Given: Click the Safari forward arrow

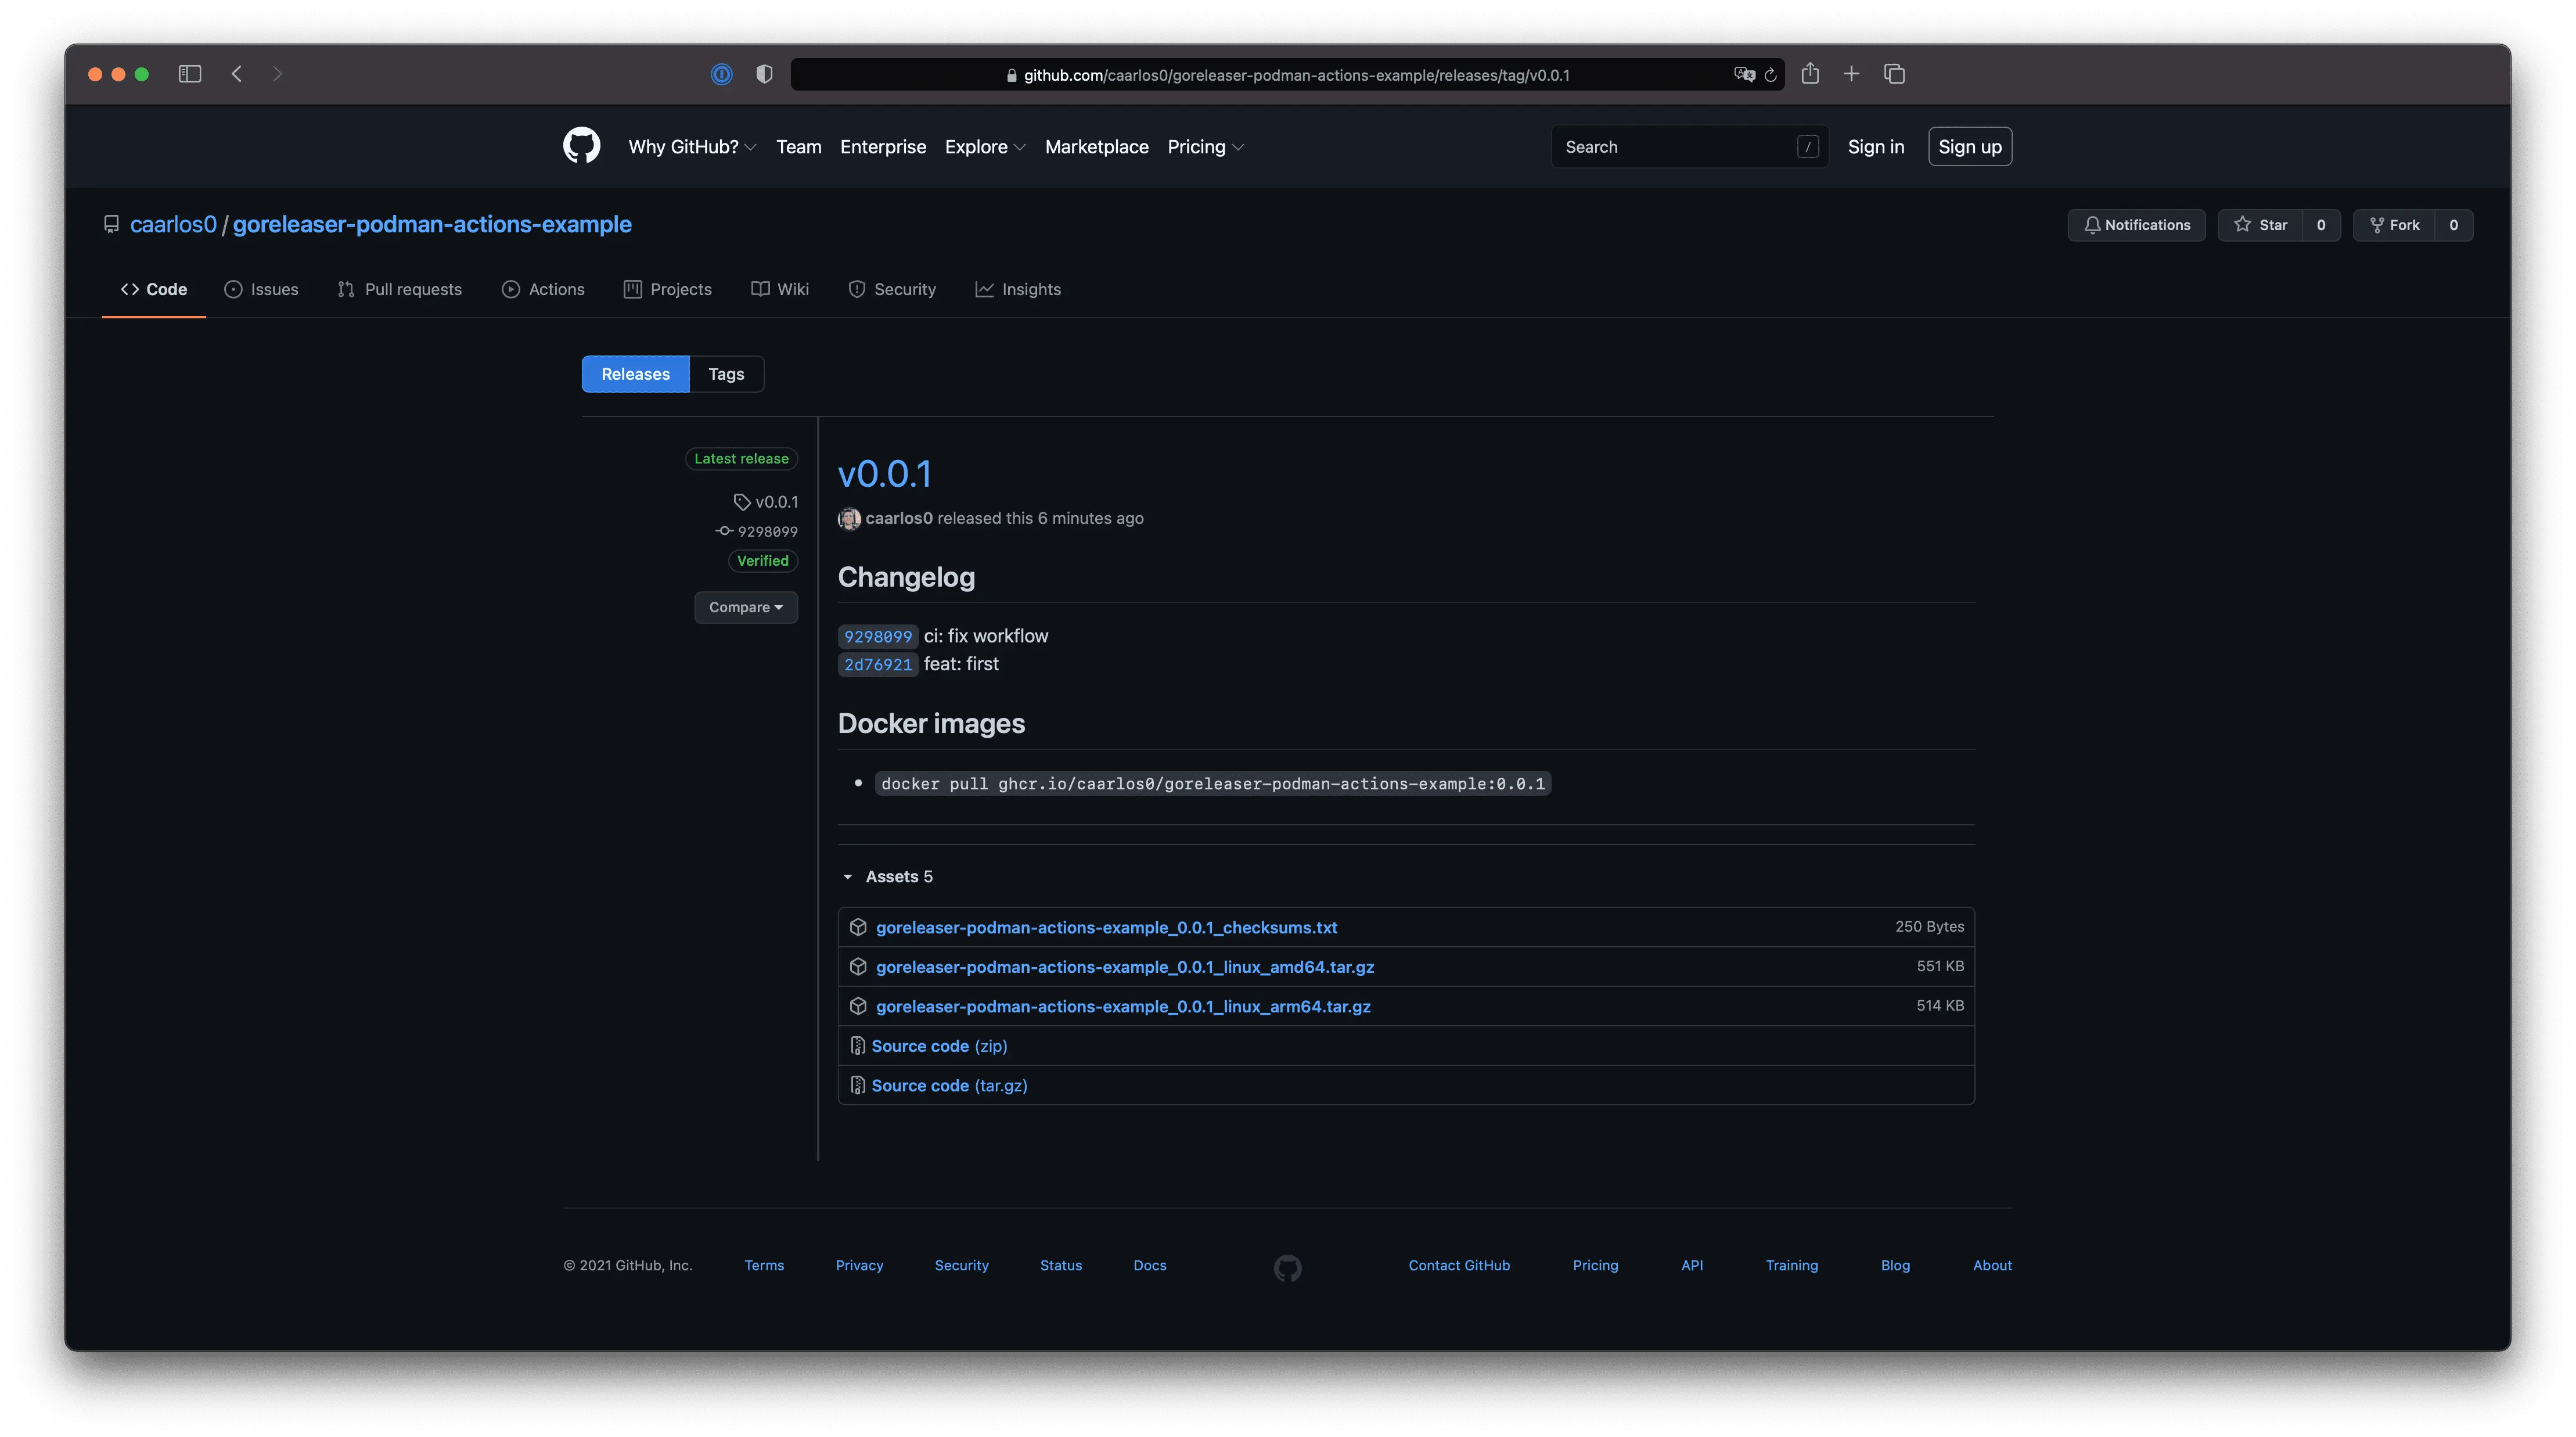Looking at the screenshot, I should coord(277,74).
